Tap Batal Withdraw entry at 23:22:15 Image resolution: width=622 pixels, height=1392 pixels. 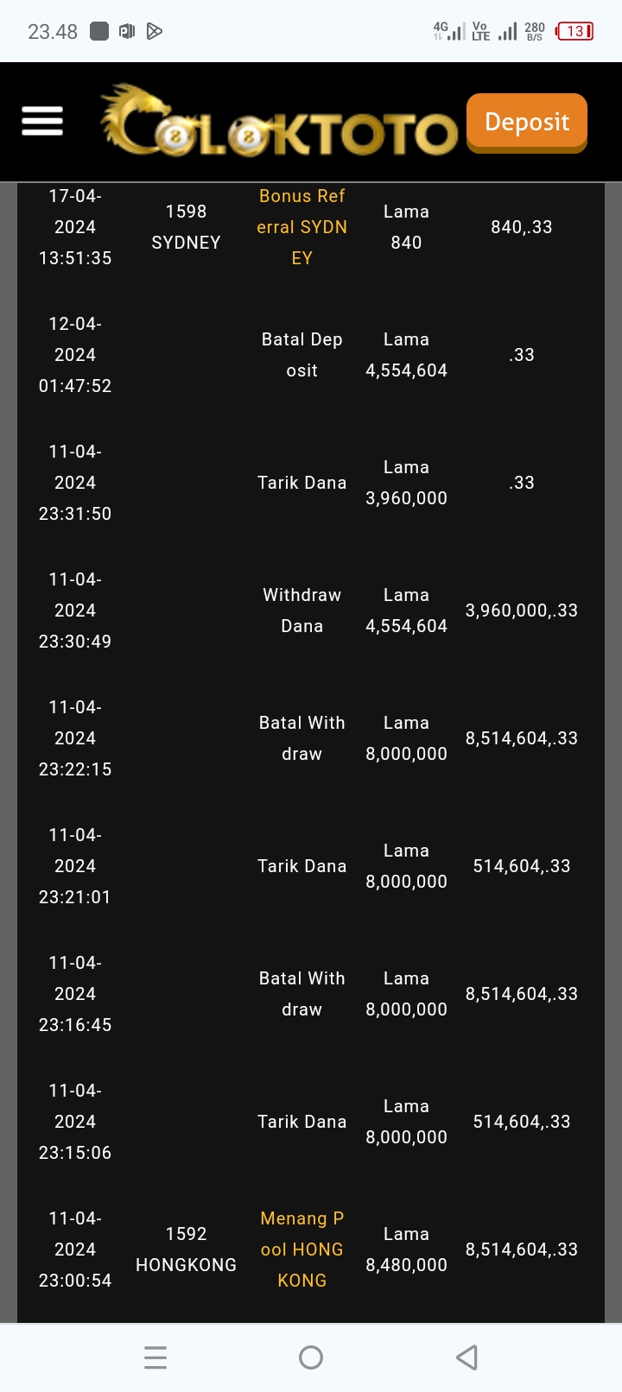click(301, 738)
